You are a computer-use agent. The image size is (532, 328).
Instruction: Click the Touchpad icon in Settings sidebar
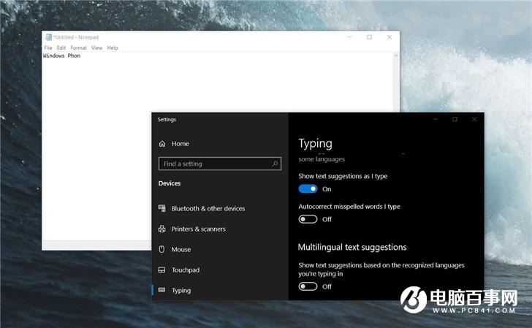click(161, 270)
